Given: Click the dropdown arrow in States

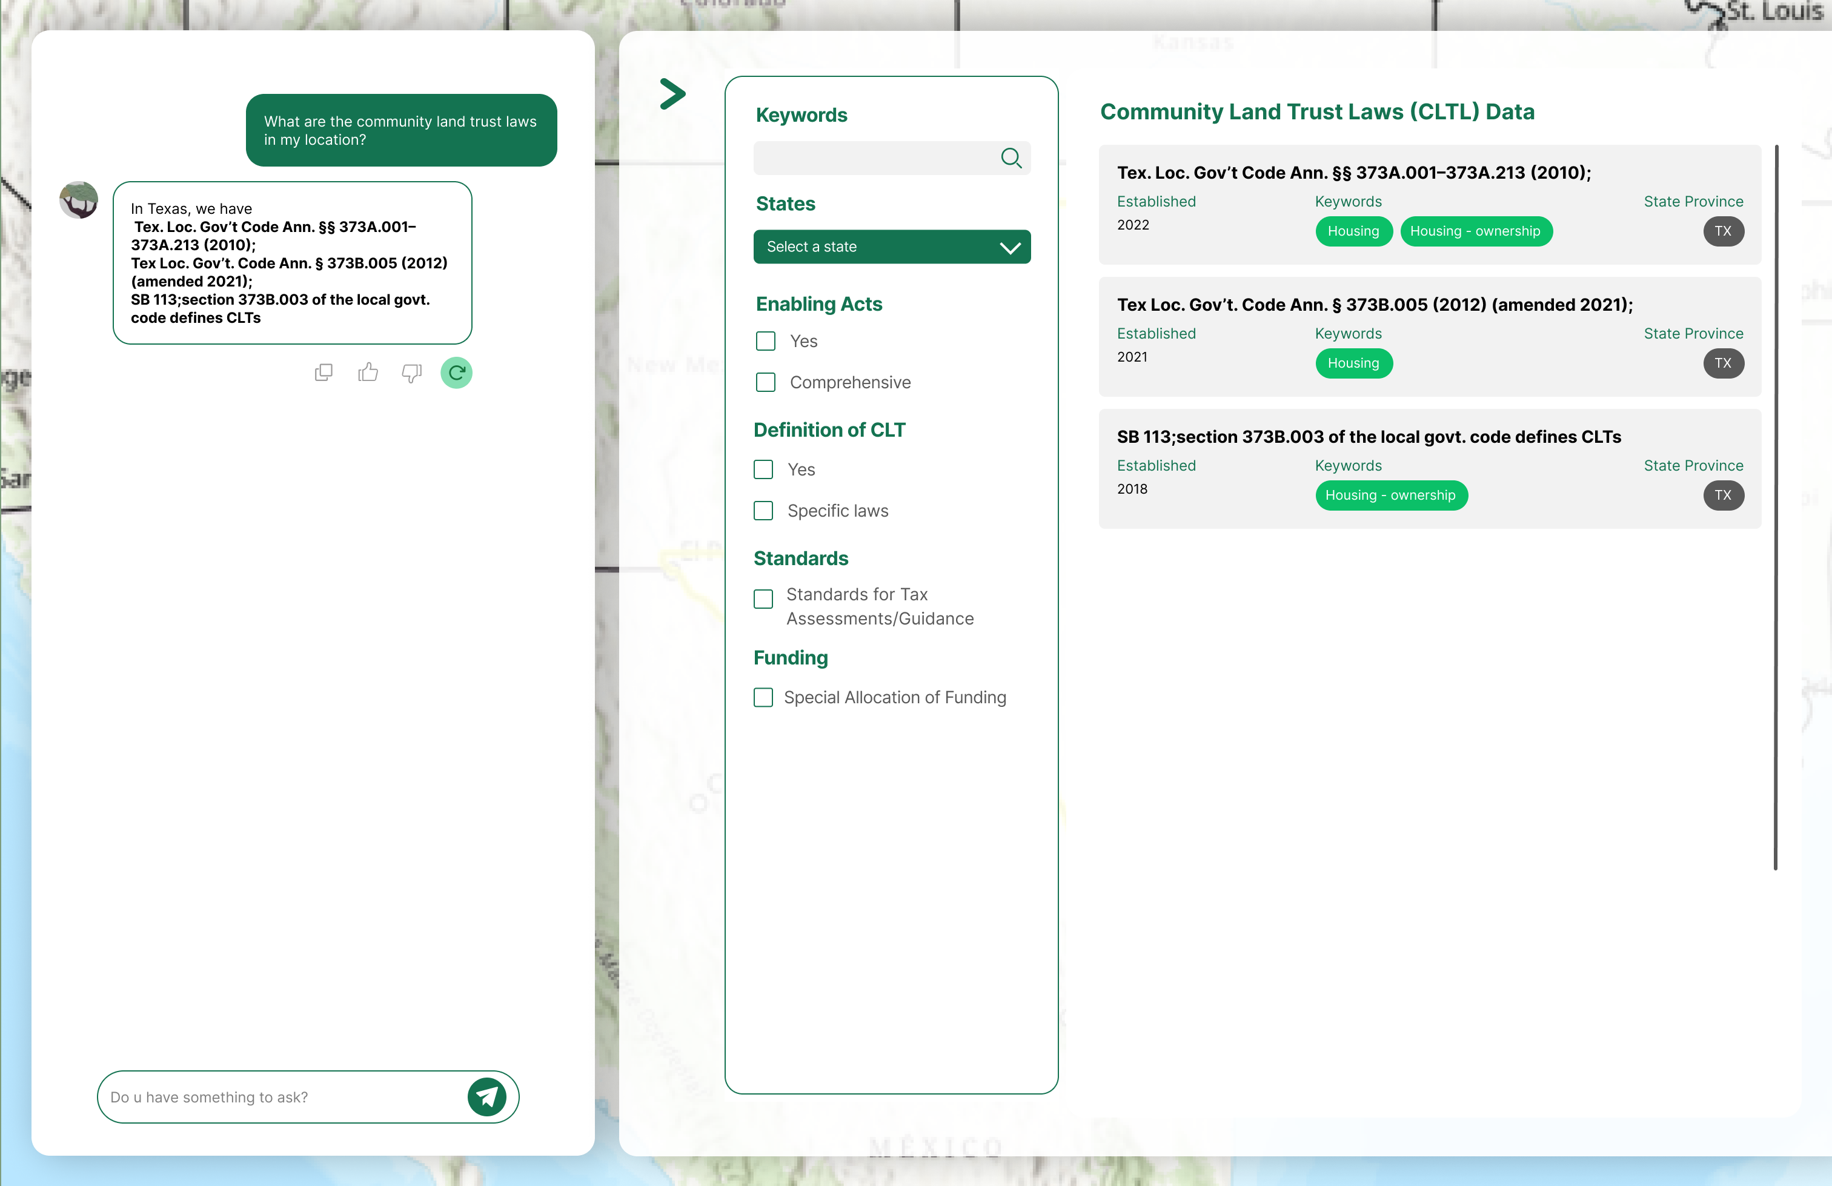Looking at the screenshot, I should [1010, 247].
